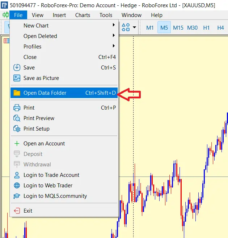Click the Save as Picture image icon
This screenshot has width=228, height=238.
click(17, 78)
